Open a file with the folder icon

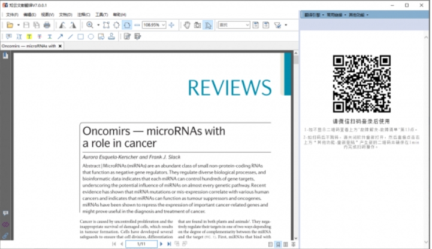10,25
